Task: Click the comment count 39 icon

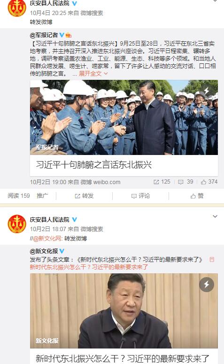Action: pos(181,182)
